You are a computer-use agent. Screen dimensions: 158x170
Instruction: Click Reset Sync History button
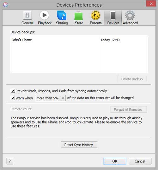click(x=79, y=145)
